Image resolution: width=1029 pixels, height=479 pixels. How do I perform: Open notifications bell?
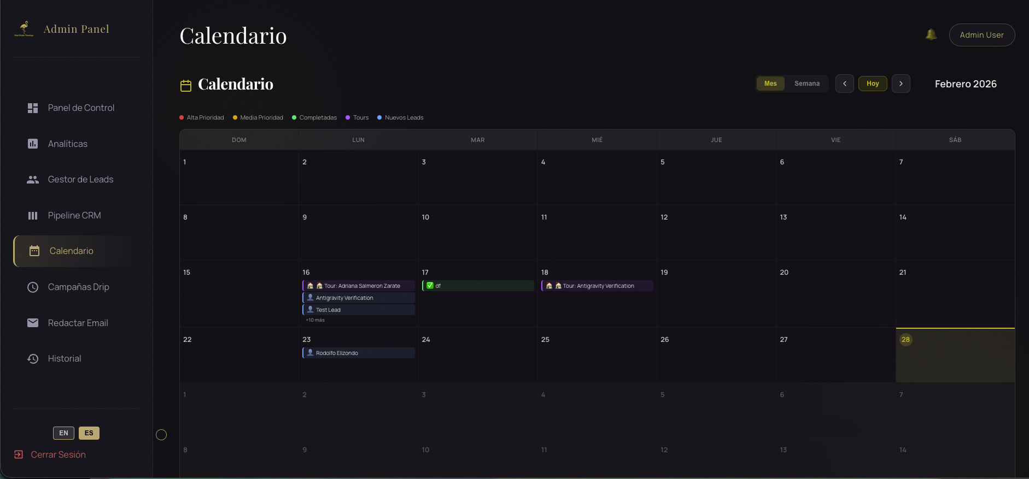pyautogui.click(x=931, y=34)
